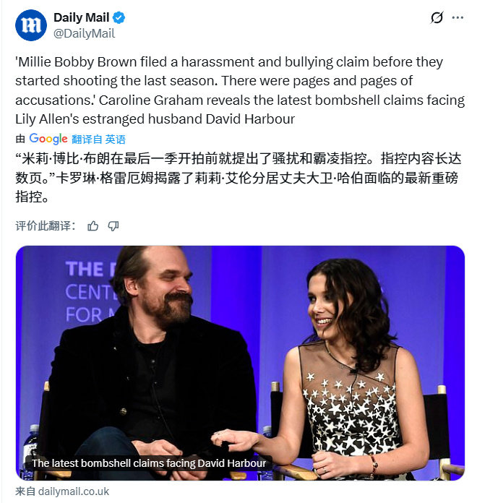Open the Daily Mail profile avatar

(x=31, y=25)
